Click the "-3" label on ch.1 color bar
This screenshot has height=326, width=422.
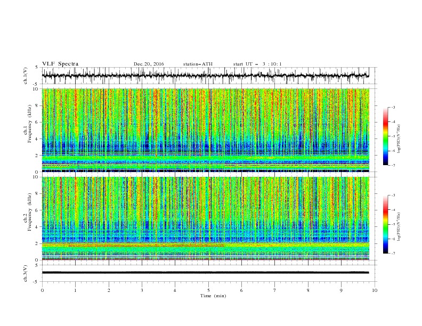click(x=393, y=107)
